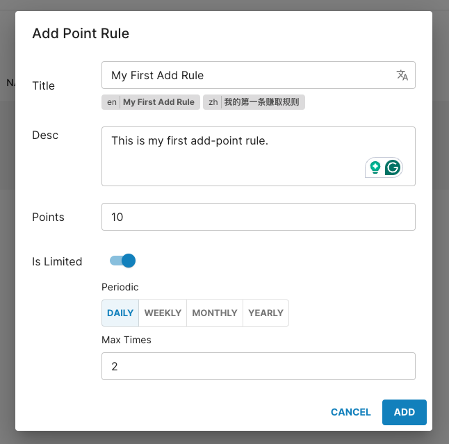Click the ADD button
Image resolution: width=449 pixels, height=444 pixels.
[404, 412]
